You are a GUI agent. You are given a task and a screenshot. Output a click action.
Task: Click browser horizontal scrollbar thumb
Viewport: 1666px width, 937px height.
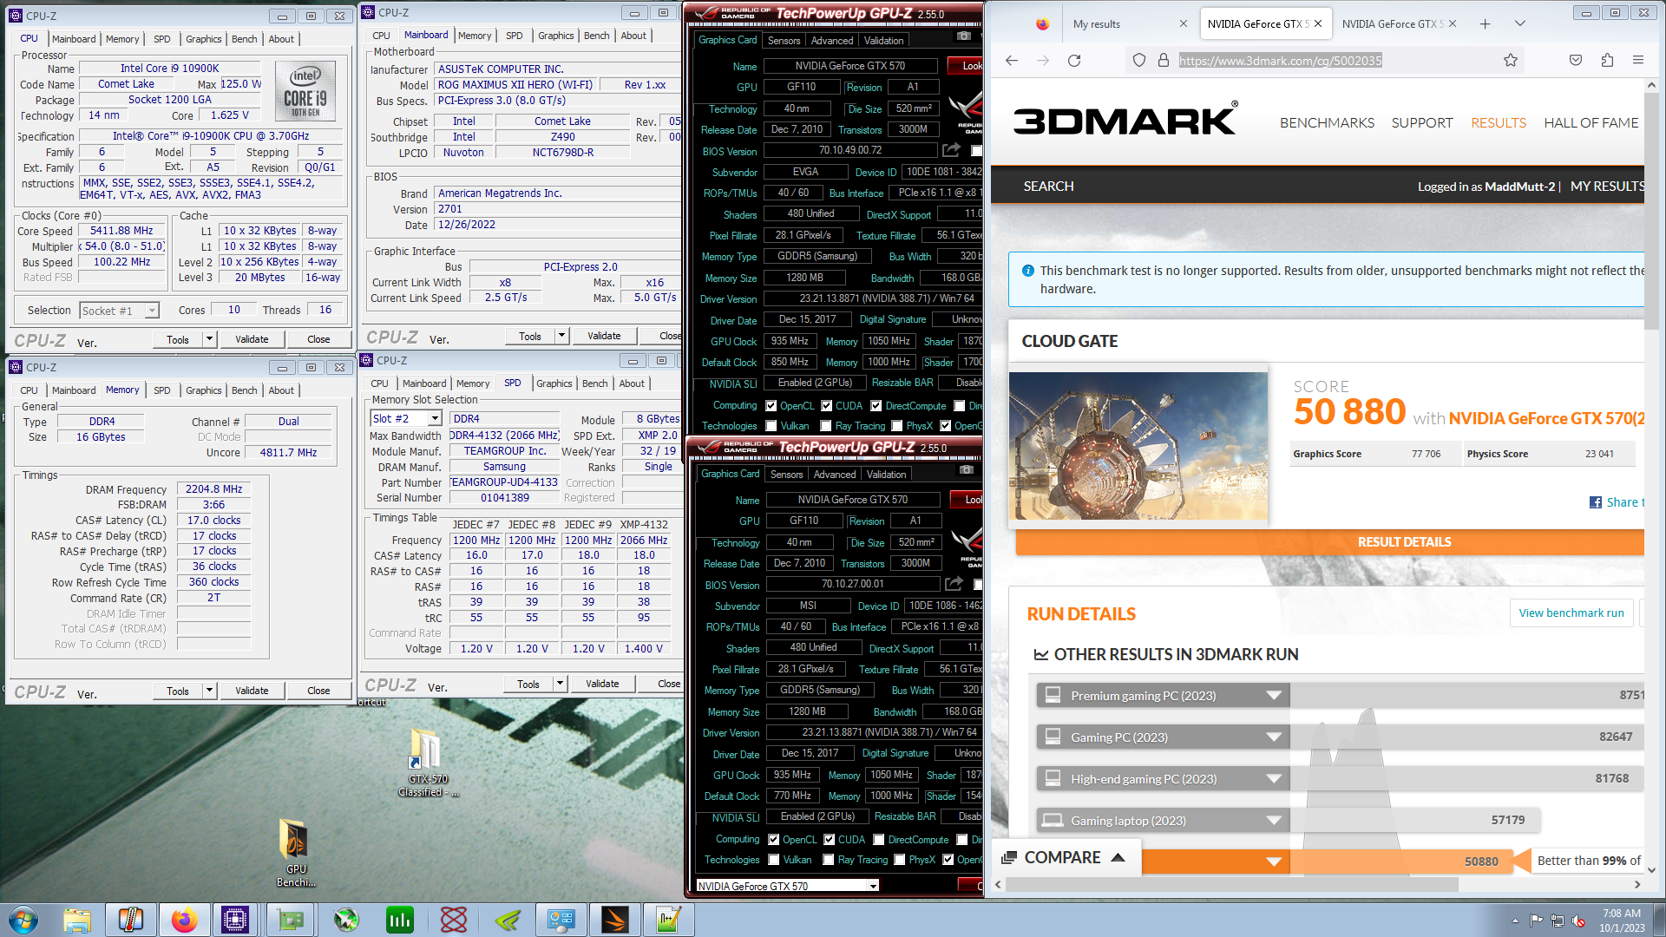pyautogui.click(x=1232, y=884)
